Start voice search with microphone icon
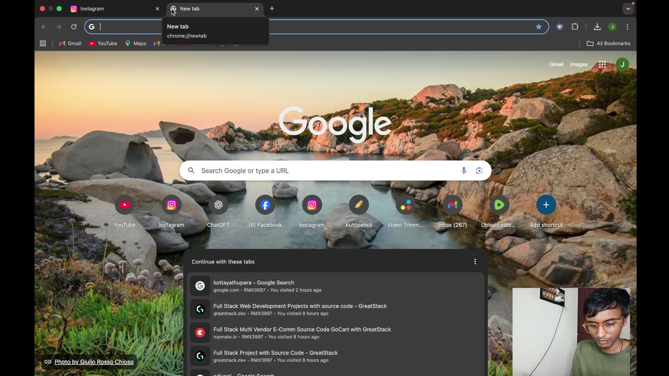This screenshot has height=376, width=669. tap(464, 171)
